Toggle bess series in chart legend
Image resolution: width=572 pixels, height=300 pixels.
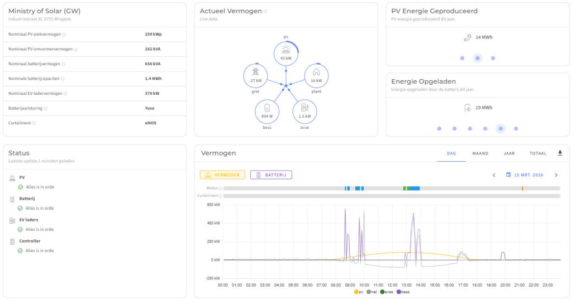pyautogui.click(x=403, y=292)
